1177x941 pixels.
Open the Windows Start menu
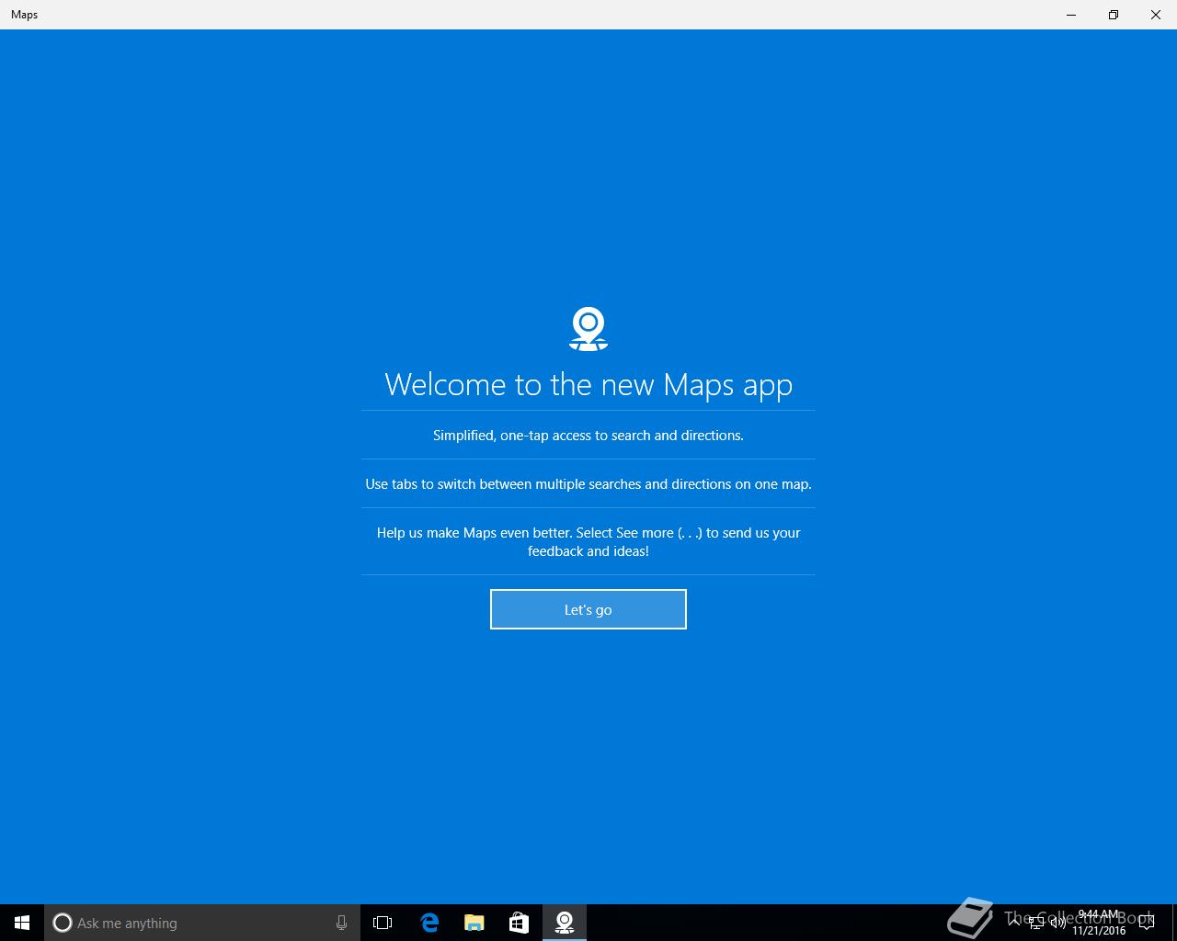[22, 923]
